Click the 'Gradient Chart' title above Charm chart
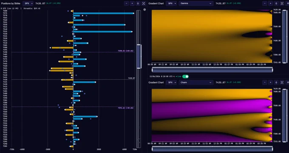289x153 pixels. click(x=156, y=83)
